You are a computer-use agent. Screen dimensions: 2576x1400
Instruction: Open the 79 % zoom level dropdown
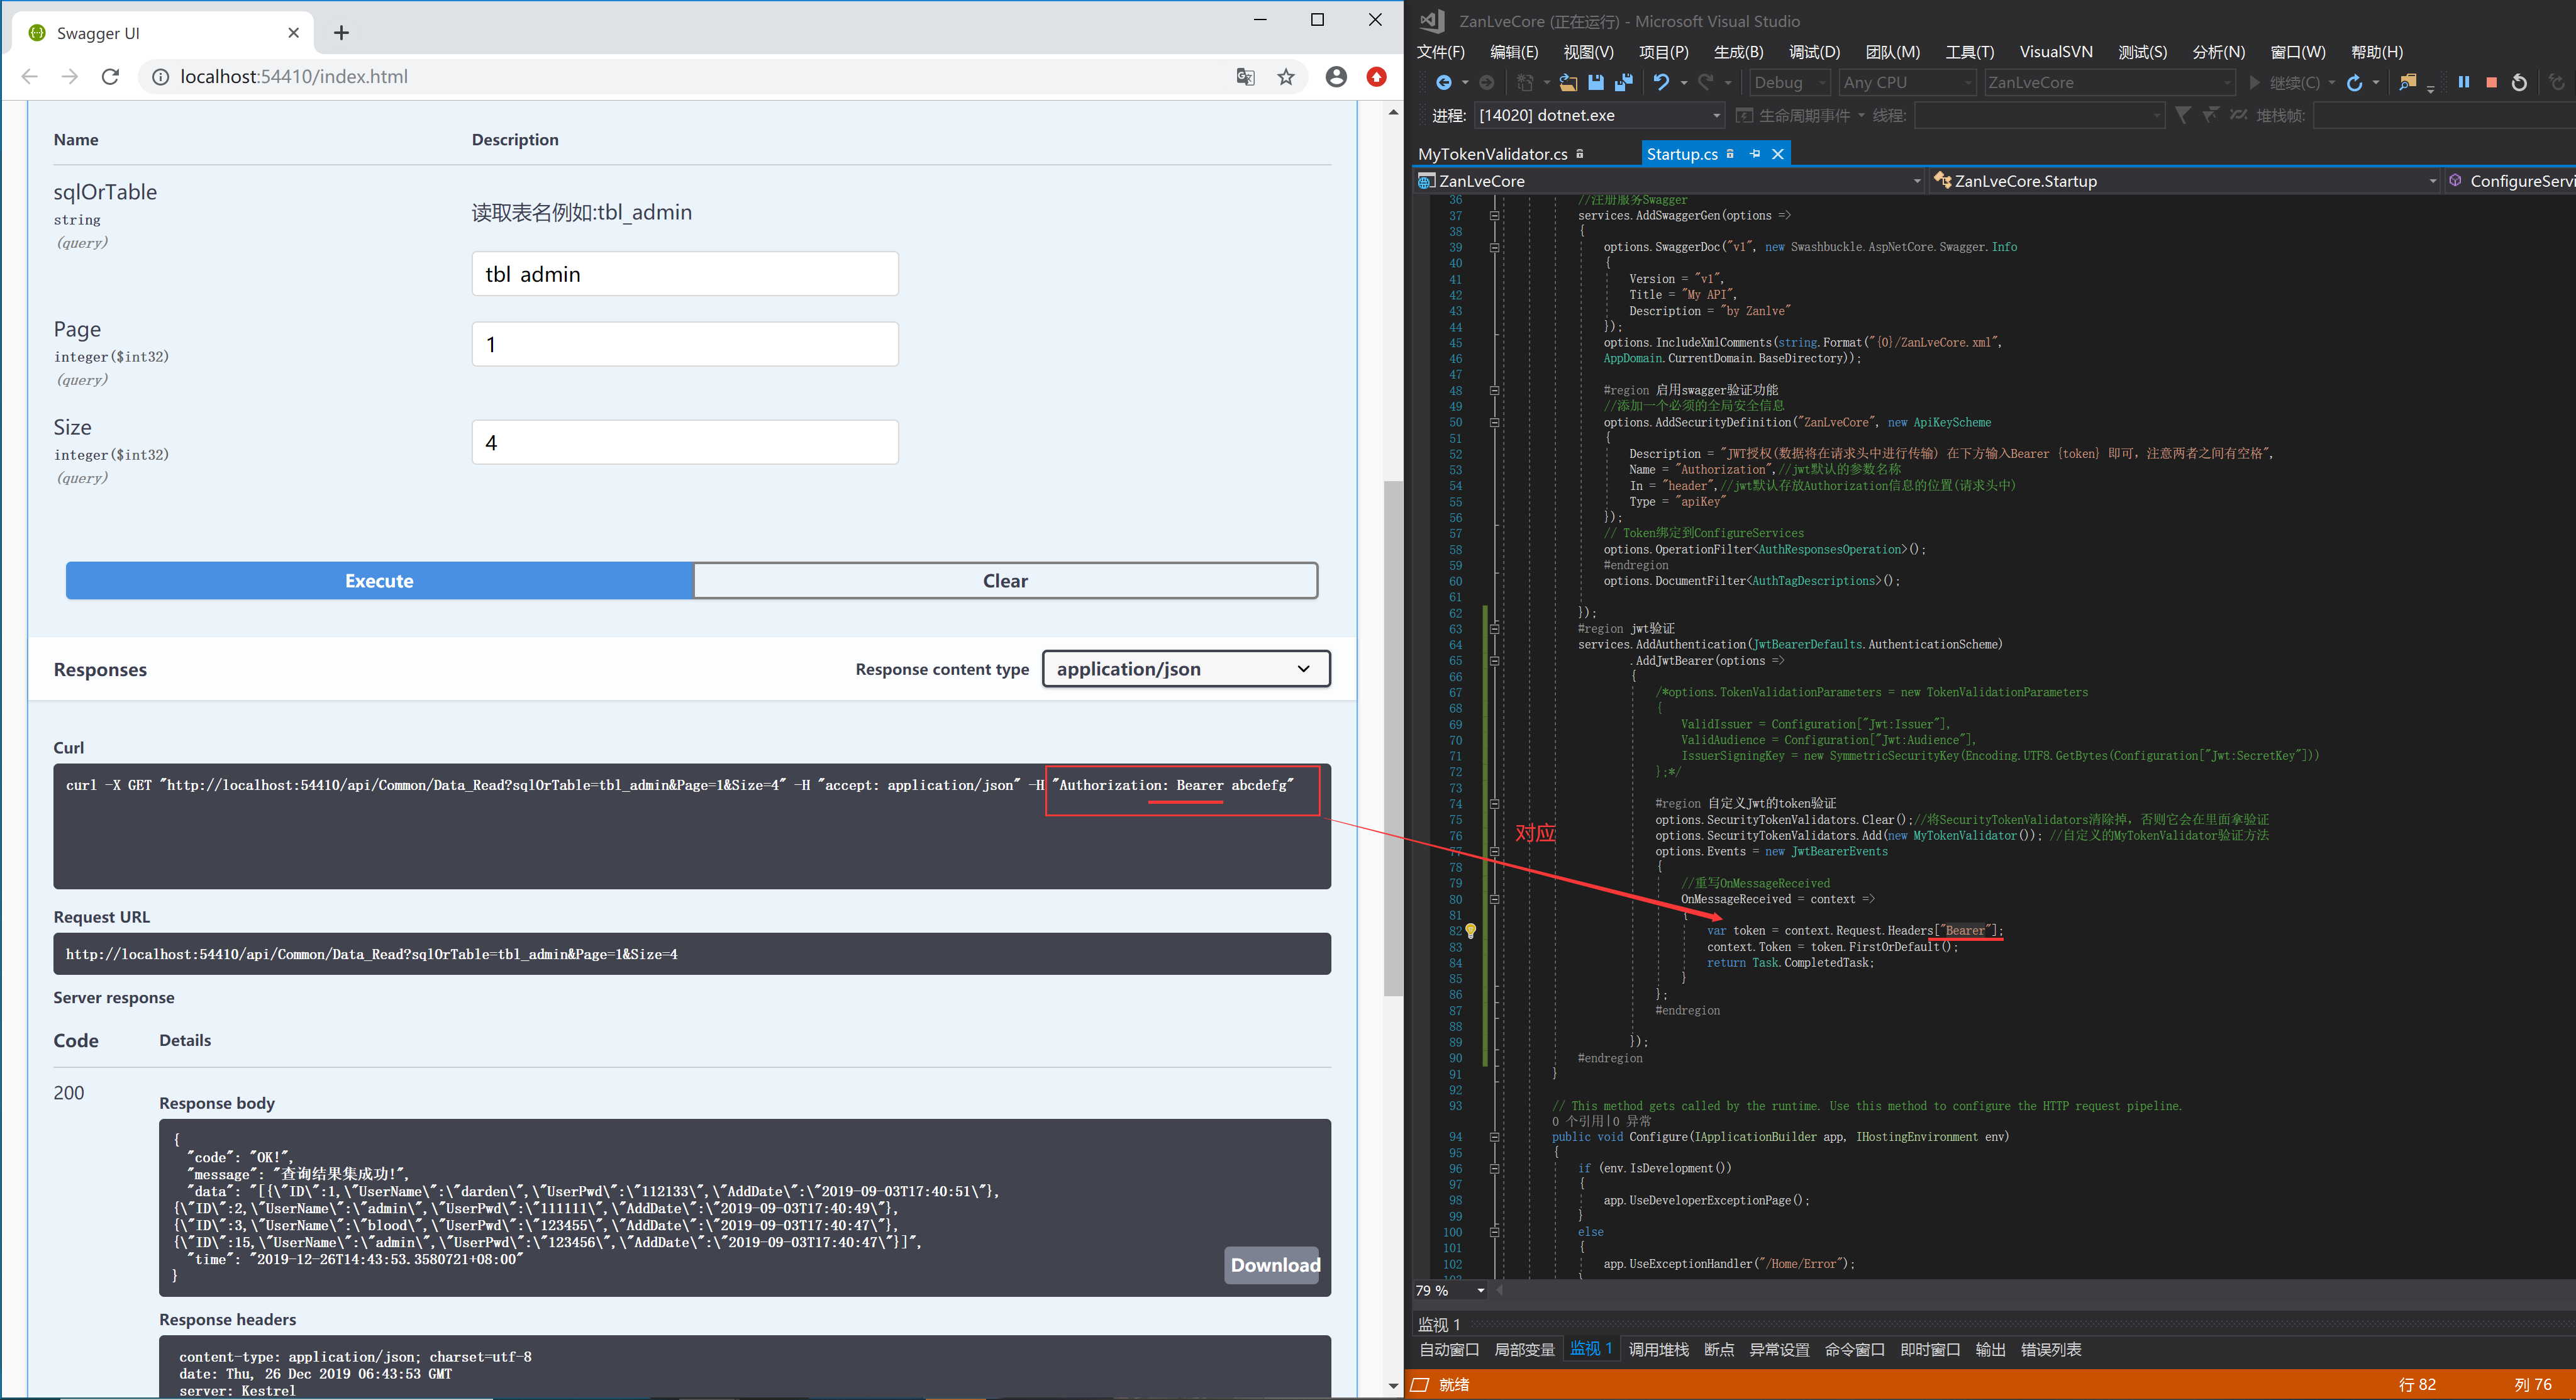(x=1450, y=1291)
